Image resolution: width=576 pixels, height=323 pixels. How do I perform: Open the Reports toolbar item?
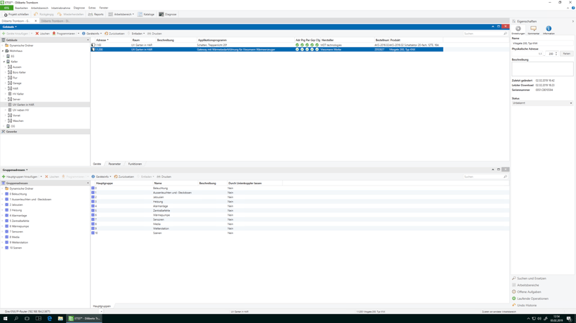click(x=96, y=14)
